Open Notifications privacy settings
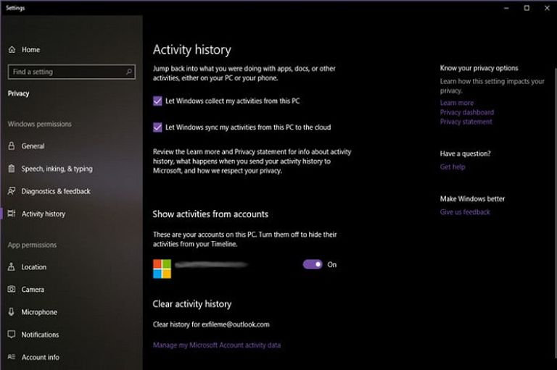The width and height of the screenshot is (557, 370). 40,335
